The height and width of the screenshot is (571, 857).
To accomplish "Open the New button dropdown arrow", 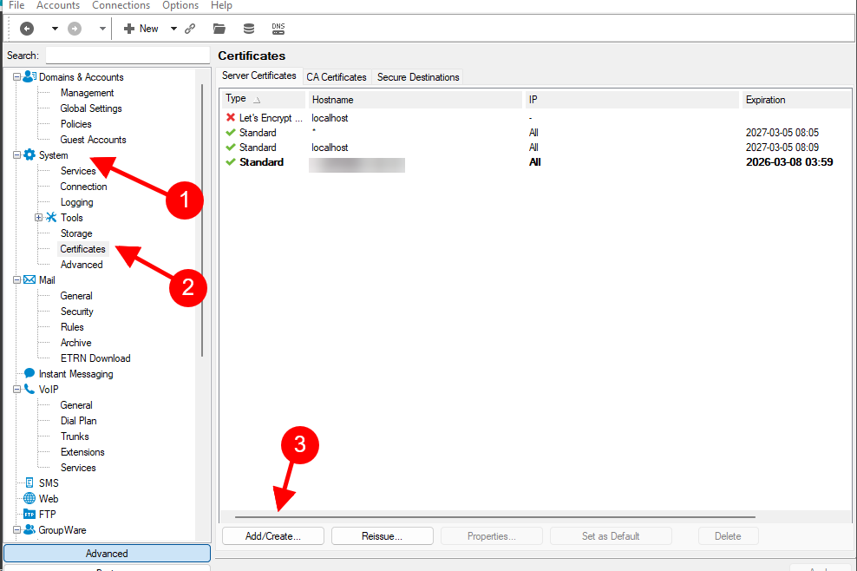I will 173,29.
